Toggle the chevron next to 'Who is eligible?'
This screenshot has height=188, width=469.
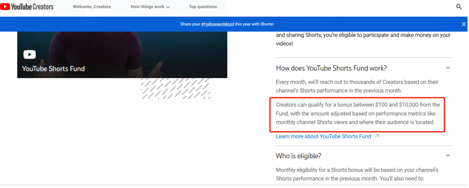point(448,156)
